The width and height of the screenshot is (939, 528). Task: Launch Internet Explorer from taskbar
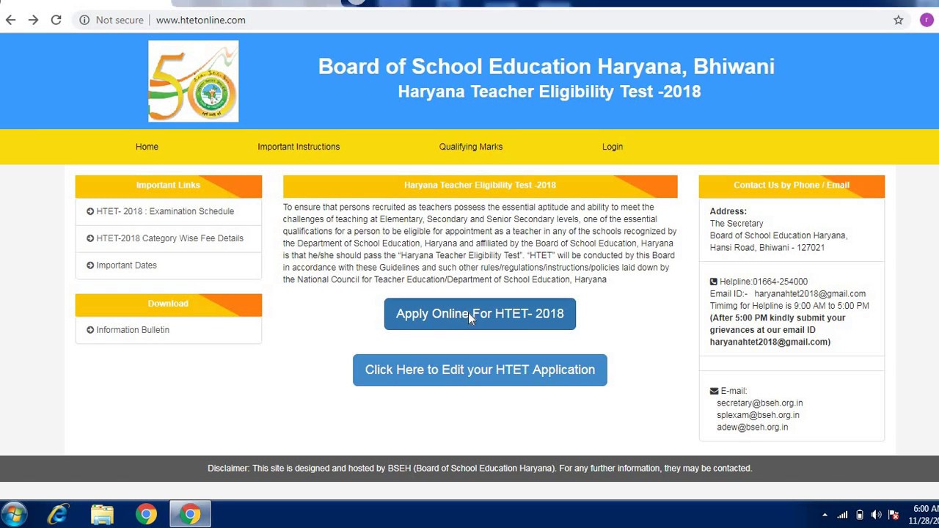pyautogui.click(x=58, y=515)
